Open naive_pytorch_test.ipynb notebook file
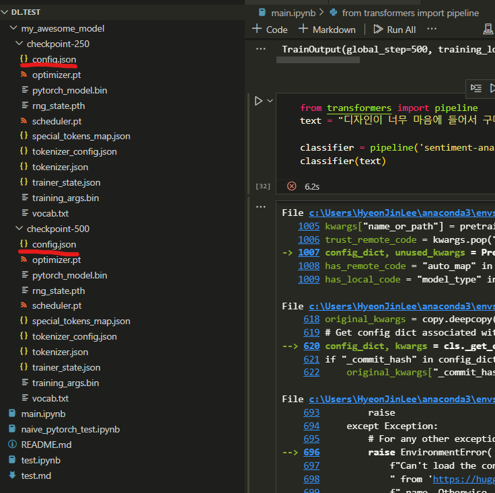The height and width of the screenshot is (493, 495). click(x=70, y=429)
